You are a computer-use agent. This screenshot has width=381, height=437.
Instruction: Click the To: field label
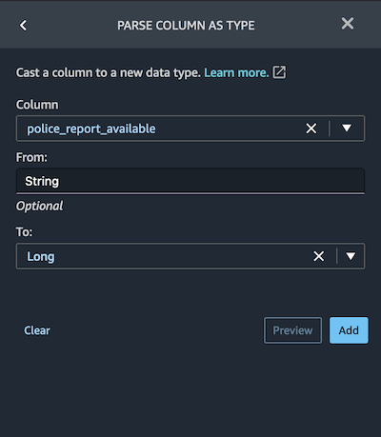tap(24, 231)
